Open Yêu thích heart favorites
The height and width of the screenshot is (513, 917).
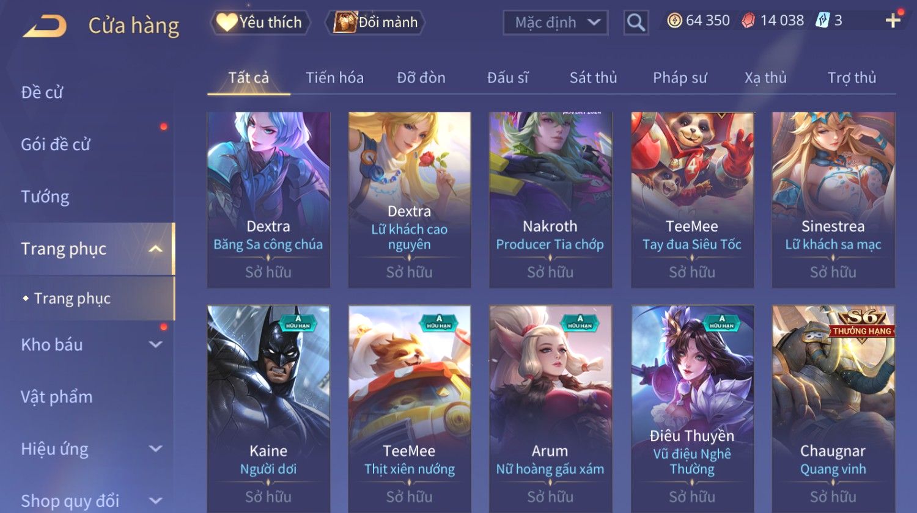(x=260, y=23)
